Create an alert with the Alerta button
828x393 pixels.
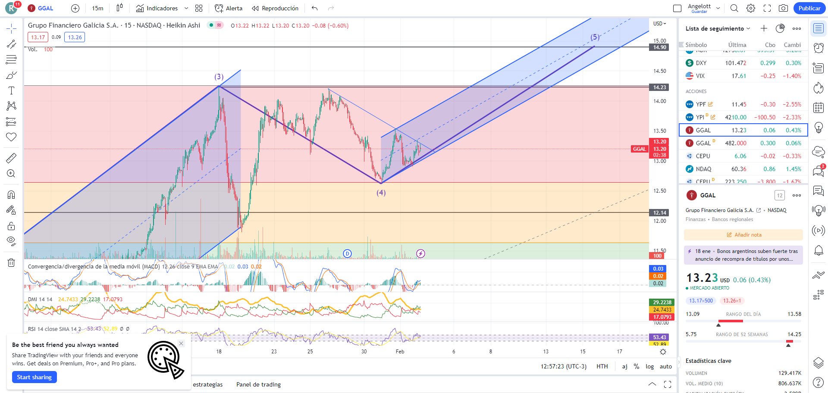point(229,8)
